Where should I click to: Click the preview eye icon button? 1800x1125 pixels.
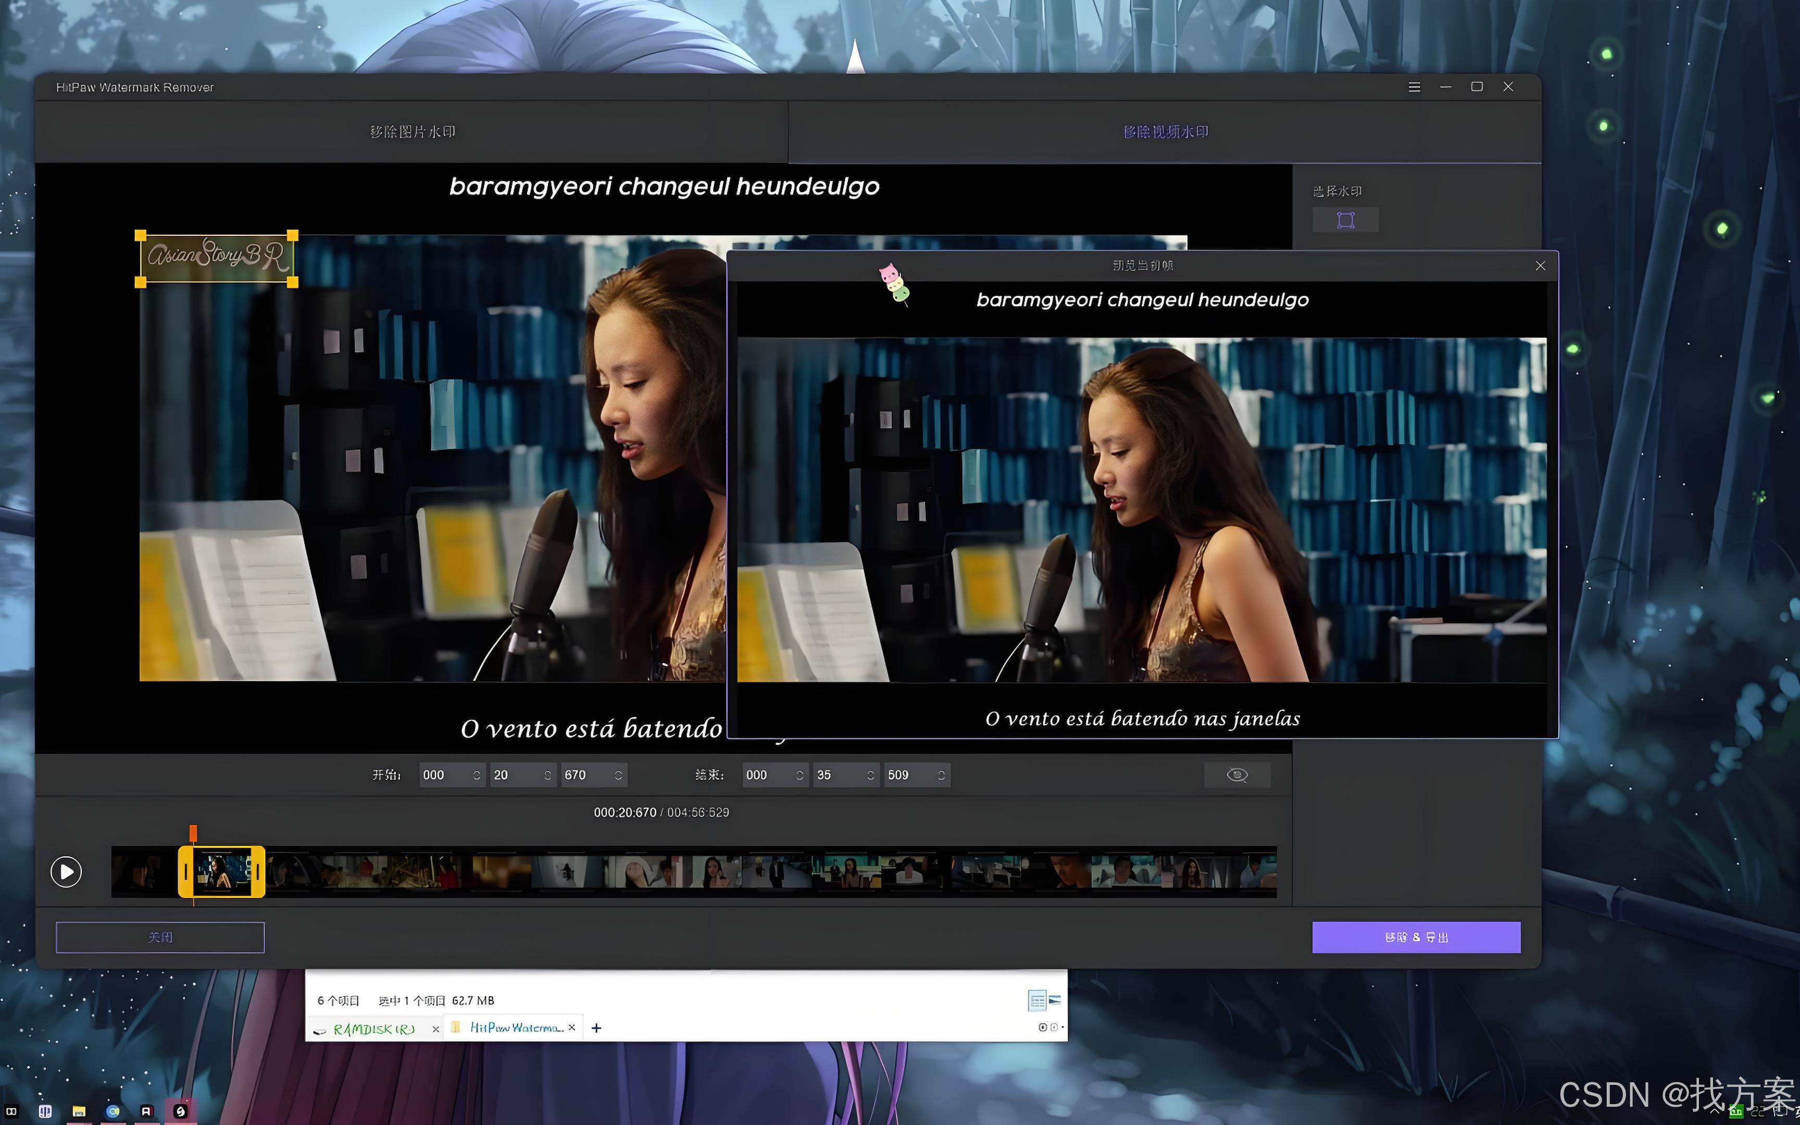(x=1236, y=774)
